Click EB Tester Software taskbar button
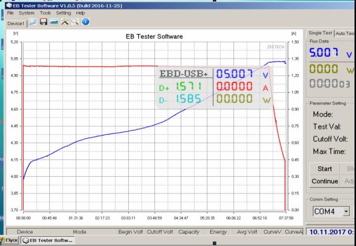The height and width of the screenshot is (246, 356). coord(47,241)
